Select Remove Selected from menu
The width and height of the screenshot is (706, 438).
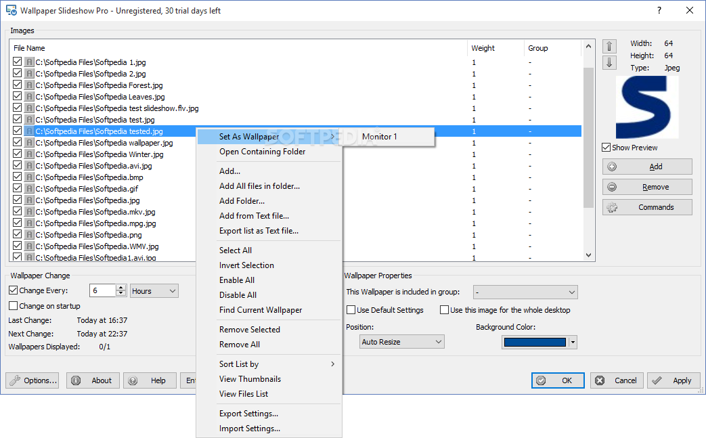pos(269,330)
